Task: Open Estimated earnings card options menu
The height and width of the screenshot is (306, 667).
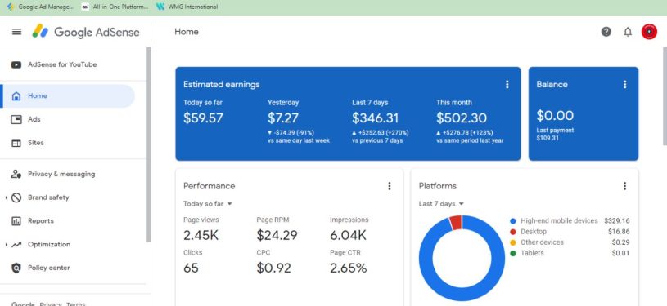Action: click(507, 85)
